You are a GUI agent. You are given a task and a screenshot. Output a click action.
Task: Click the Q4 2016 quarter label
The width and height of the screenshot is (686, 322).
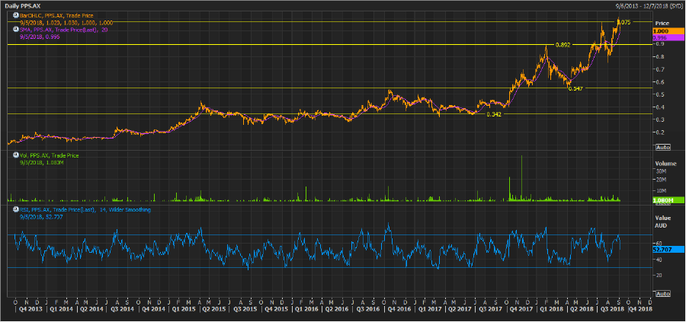pos(398,308)
